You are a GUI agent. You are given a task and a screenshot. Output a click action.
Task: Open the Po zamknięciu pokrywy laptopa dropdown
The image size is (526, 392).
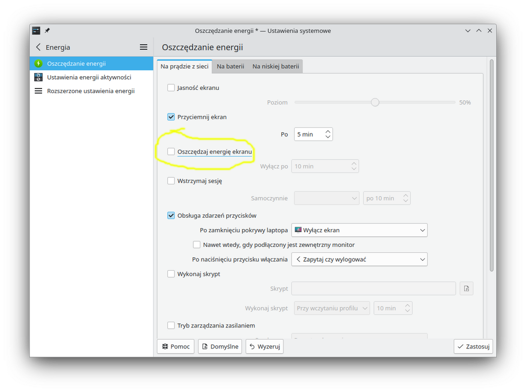coord(359,230)
